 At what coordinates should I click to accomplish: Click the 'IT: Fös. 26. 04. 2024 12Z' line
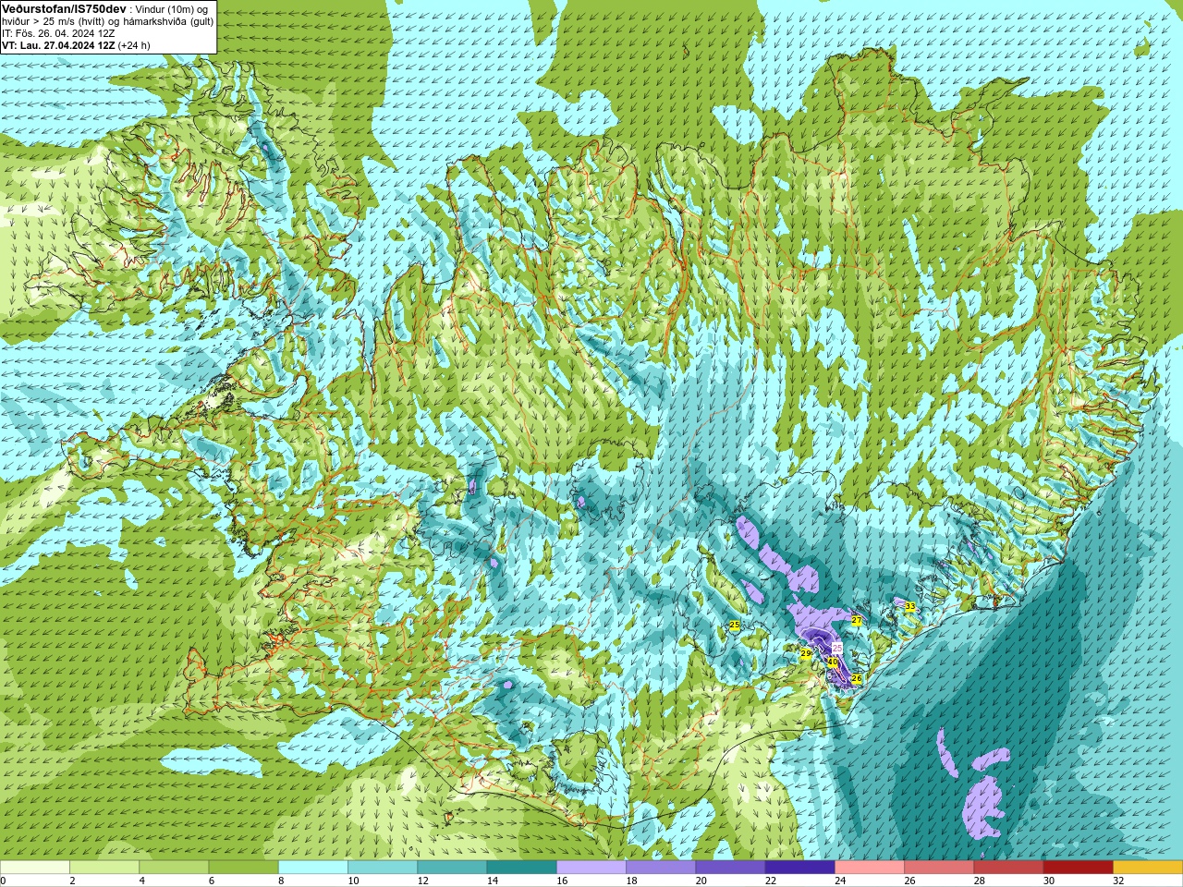point(58,33)
